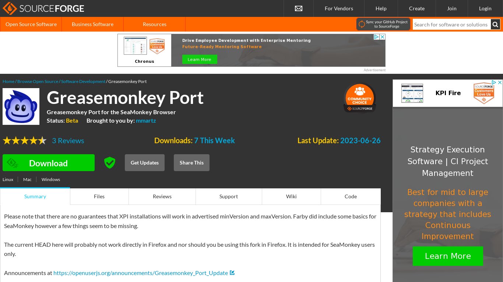Screen dimensions: 503x282
Task: Click the green Download button
Action: [x=49, y=163]
